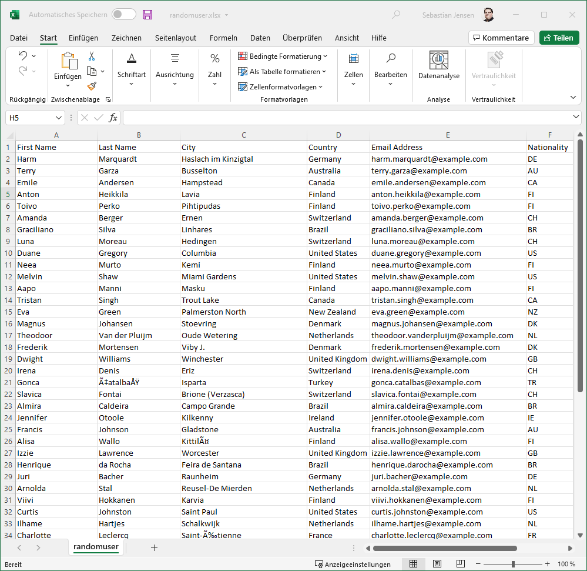This screenshot has width=587, height=571.
Task: Click the Teilen share button
Action: point(559,38)
